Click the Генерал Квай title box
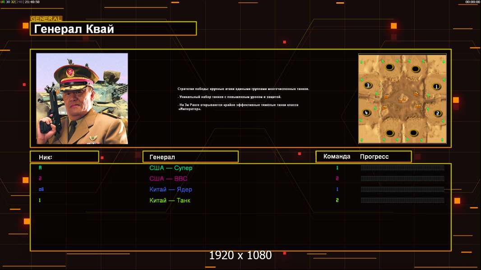 pos(113,28)
